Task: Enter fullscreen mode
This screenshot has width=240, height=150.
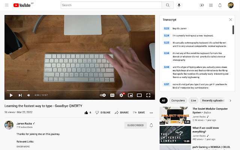Action: tap(148, 95)
